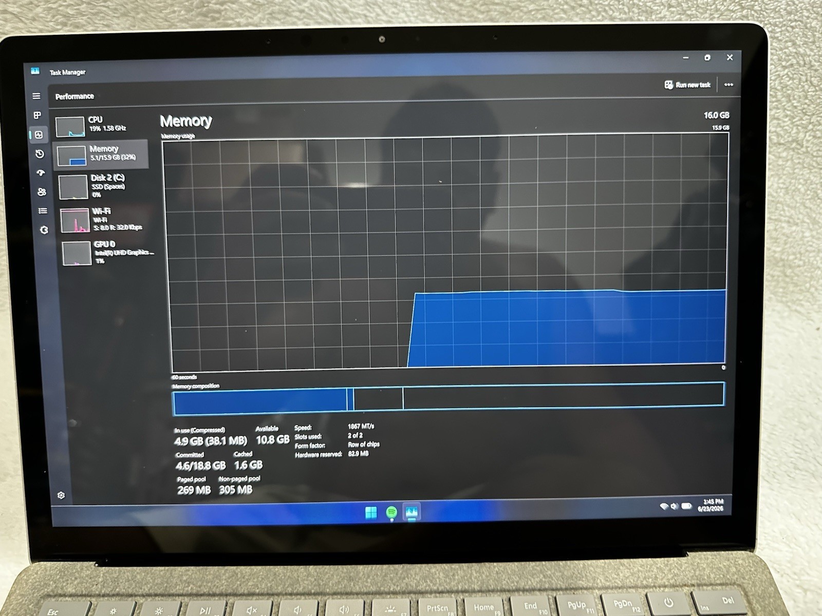Click the volume tray icon
The width and height of the screenshot is (822, 616).
pos(674,506)
